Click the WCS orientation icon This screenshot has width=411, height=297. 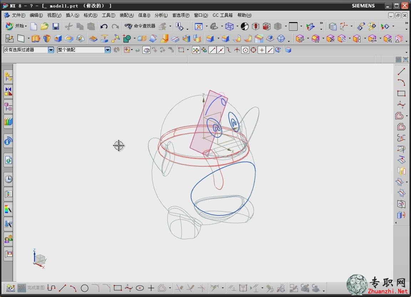(344, 26)
